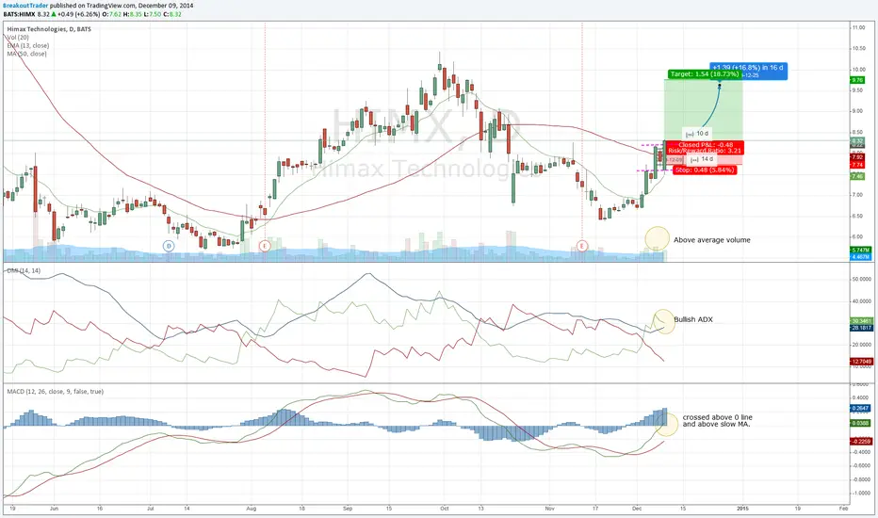Click the 'Vol (20)' indicator legend
This screenshot has width=878, height=518.
coord(18,37)
